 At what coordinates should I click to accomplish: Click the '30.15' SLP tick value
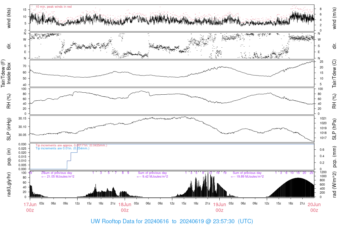pos(23,119)
